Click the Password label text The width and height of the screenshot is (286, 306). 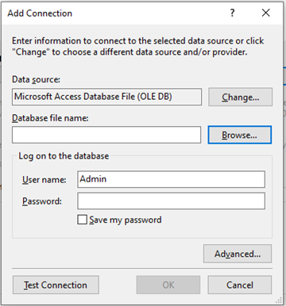coord(42,201)
